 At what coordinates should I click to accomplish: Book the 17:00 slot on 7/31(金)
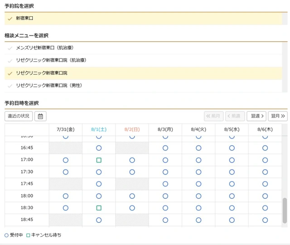tap(65, 160)
